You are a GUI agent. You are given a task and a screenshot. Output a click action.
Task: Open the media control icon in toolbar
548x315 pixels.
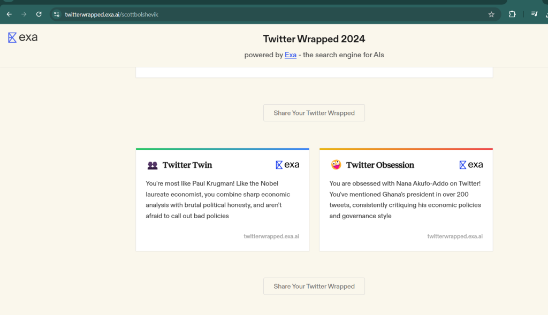(x=535, y=14)
